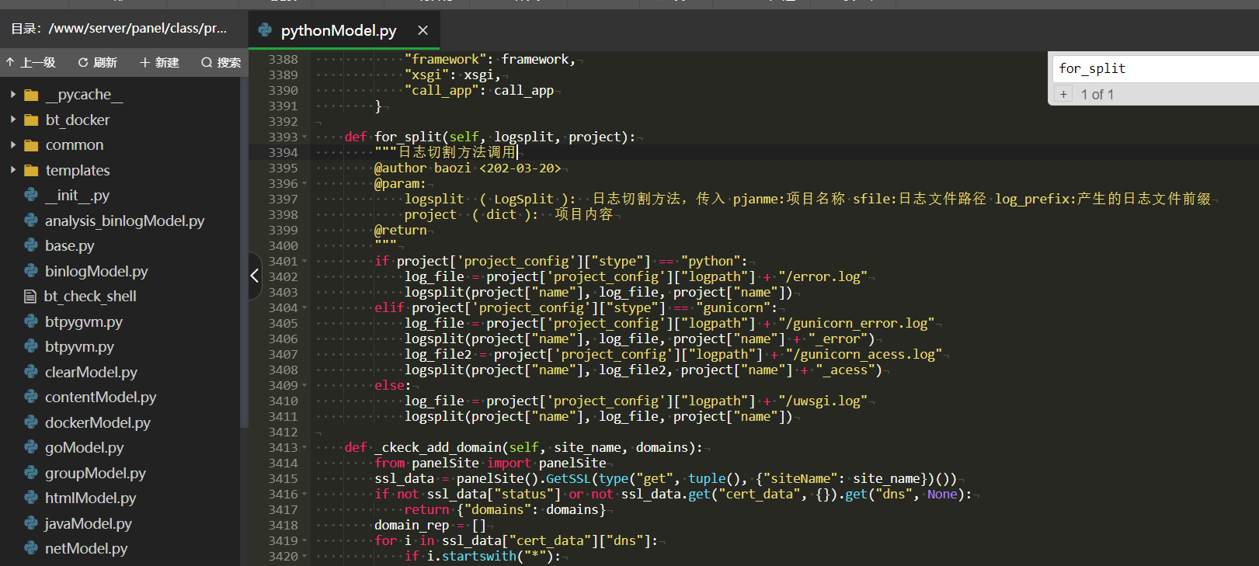Click the for_split search input box
The width and height of the screenshot is (1259, 566).
(x=1156, y=68)
